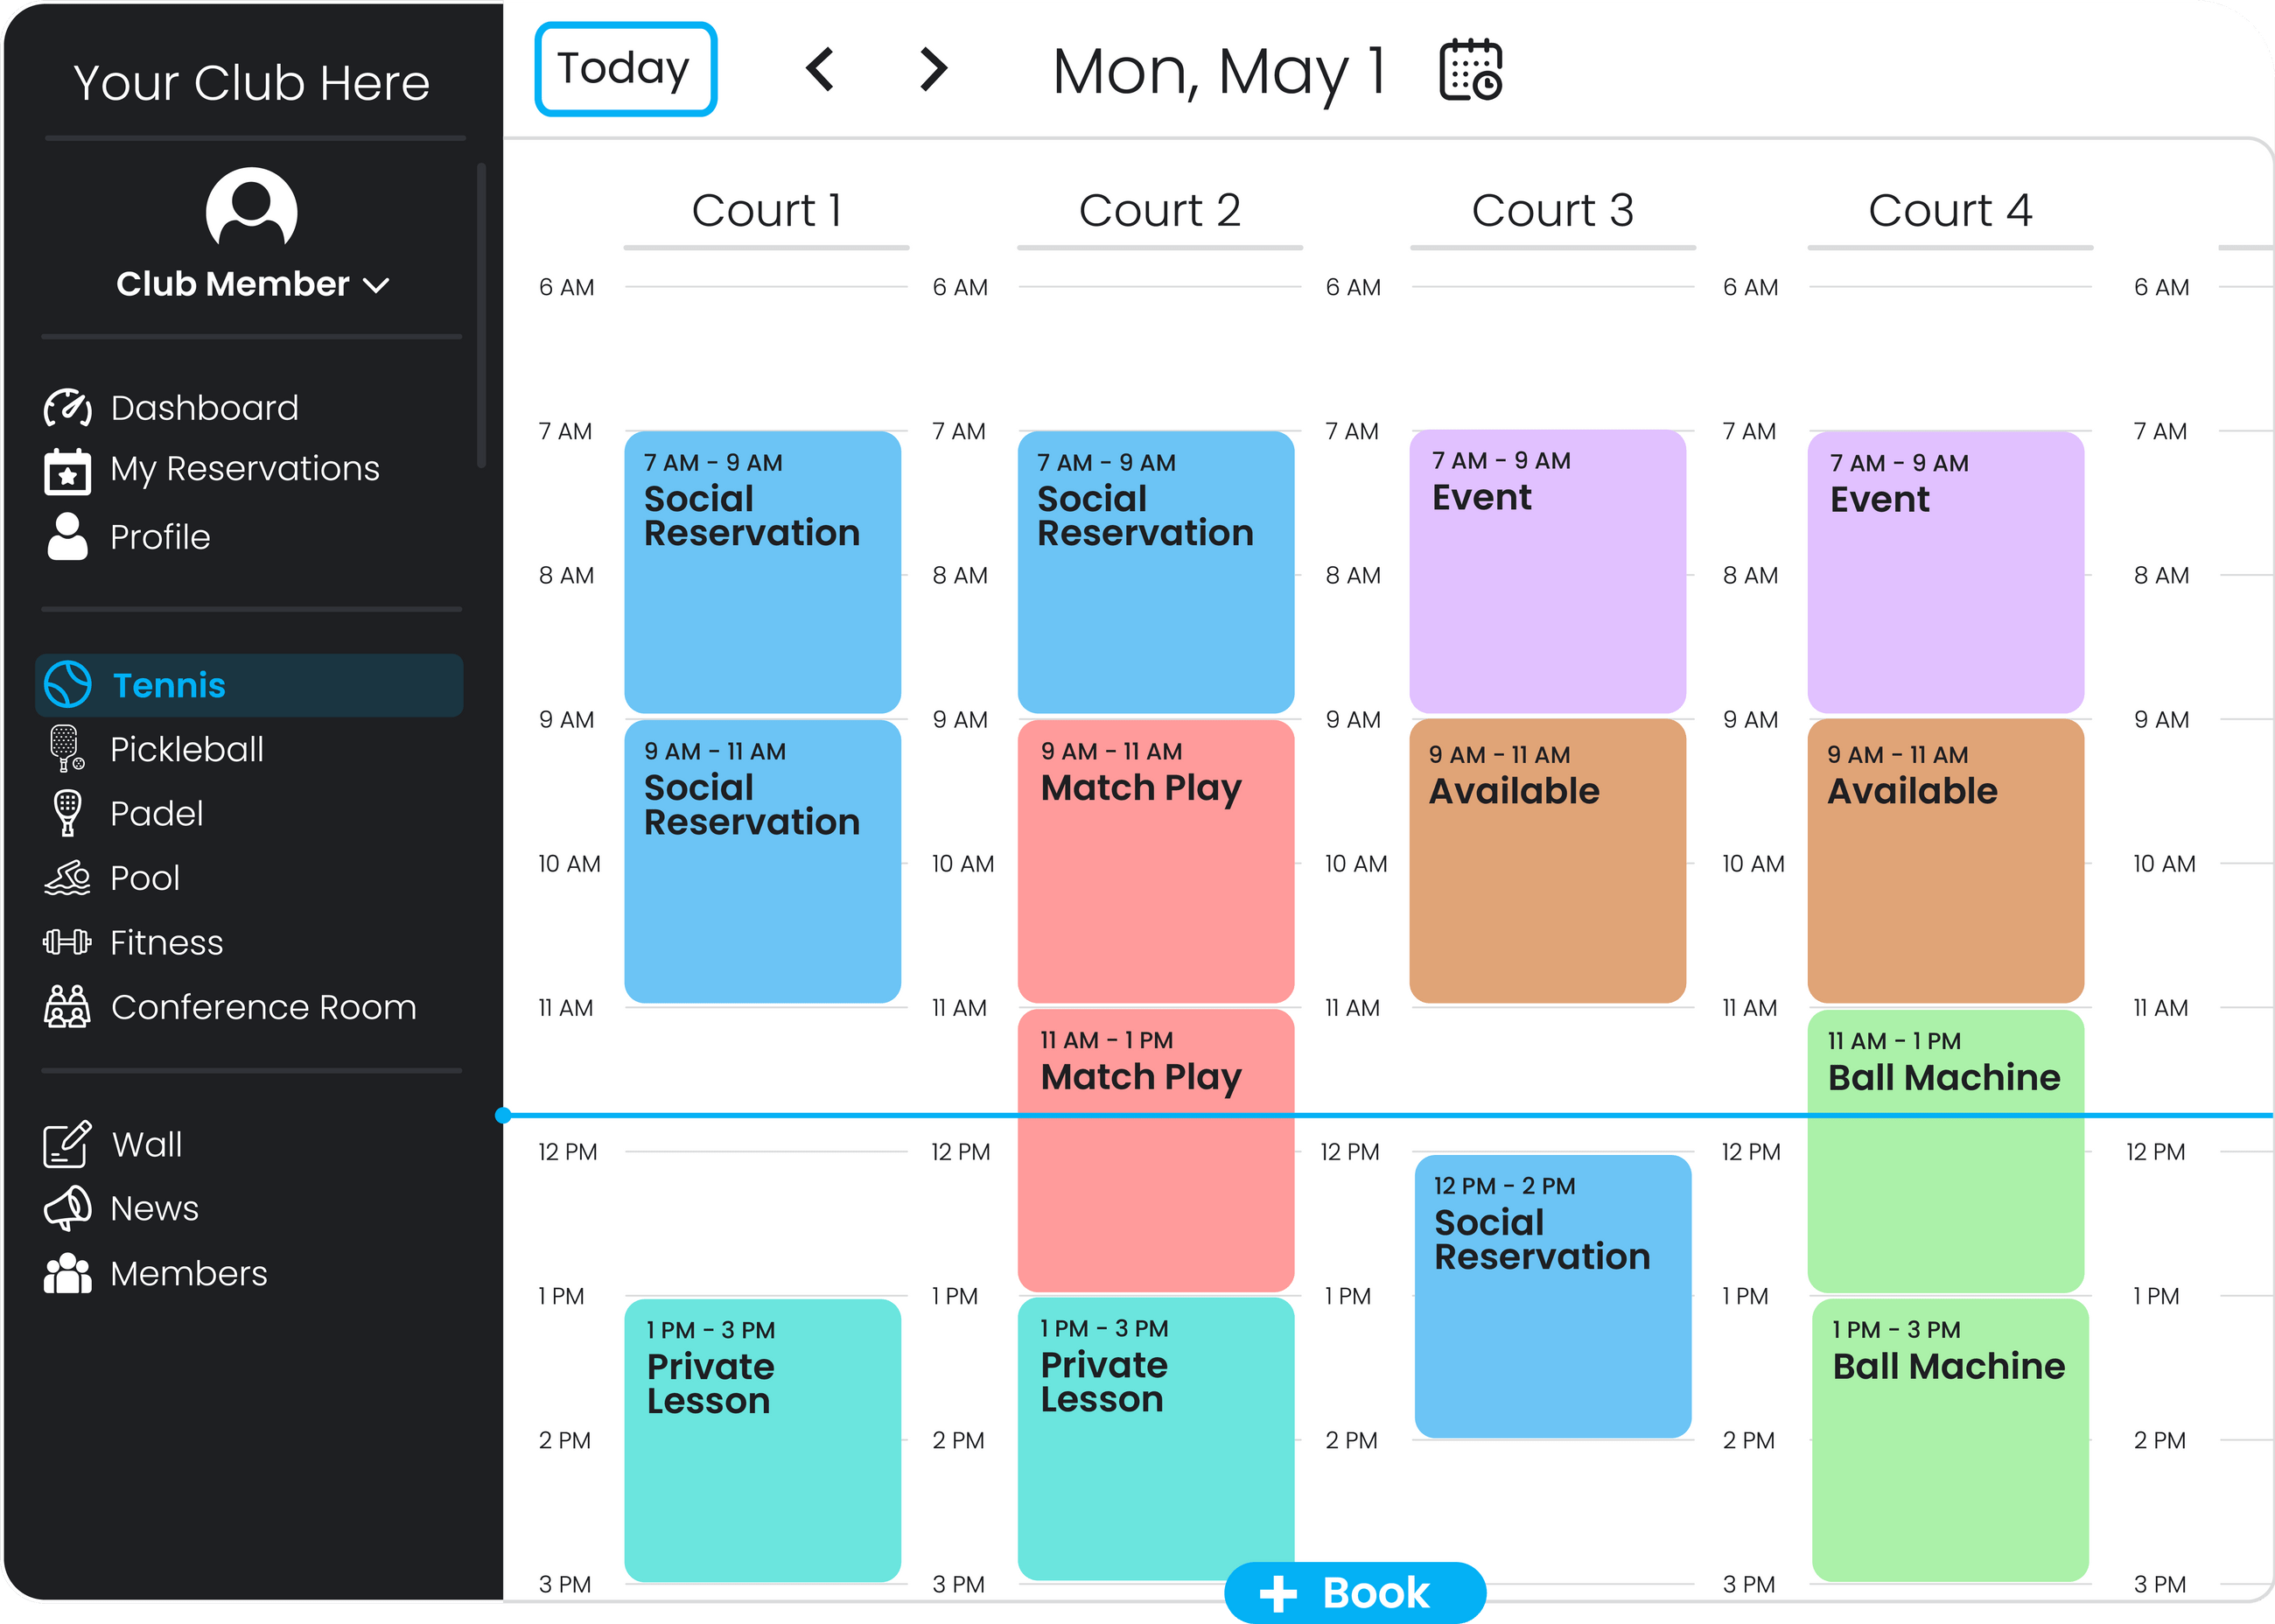Select the Pickleball paddle icon
The image size is (2275, 1624).
pos(67,749)
